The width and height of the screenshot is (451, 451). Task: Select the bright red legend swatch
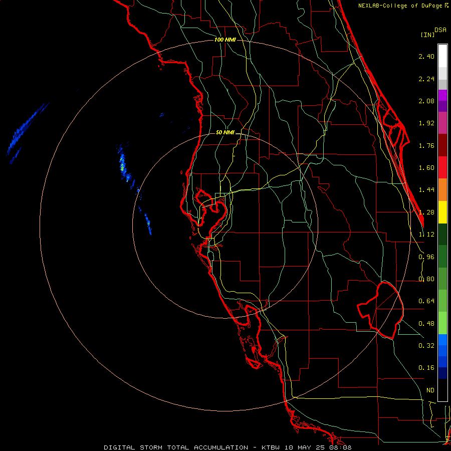pos(442,167)
